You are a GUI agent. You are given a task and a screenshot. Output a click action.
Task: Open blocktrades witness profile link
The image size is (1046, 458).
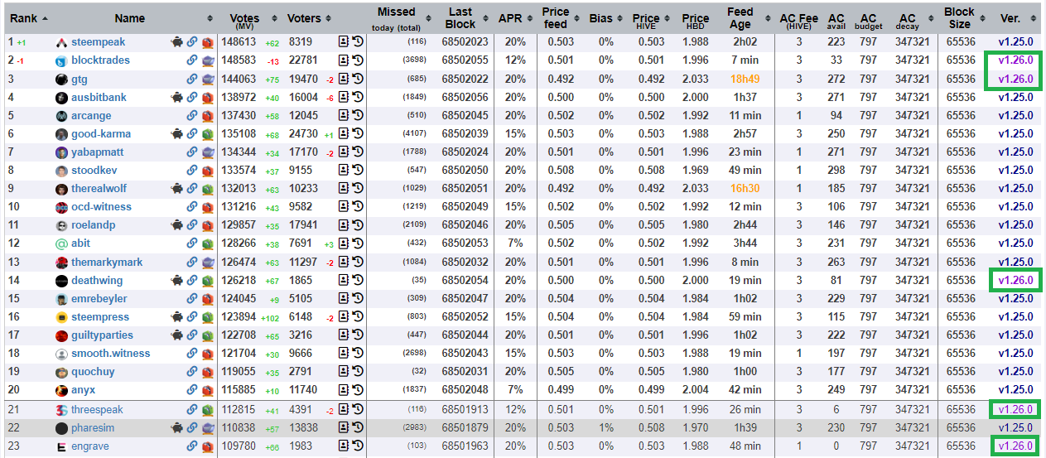pos(100,60)
